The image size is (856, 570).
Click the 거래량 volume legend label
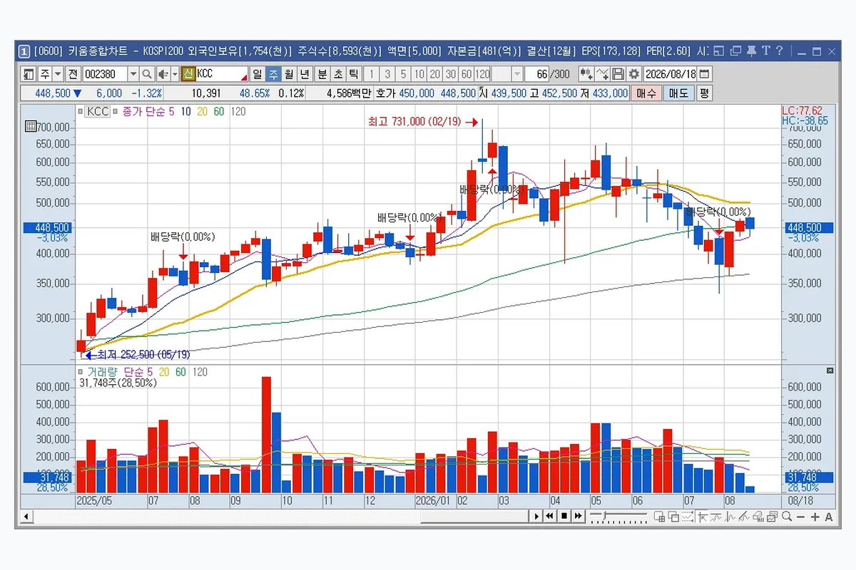coord(103,372)
